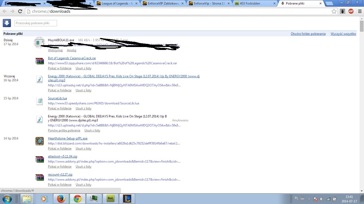Switch to the EnforceVip - Strona 15 tab
Viewport: 364px width, 204px height.
209,3
